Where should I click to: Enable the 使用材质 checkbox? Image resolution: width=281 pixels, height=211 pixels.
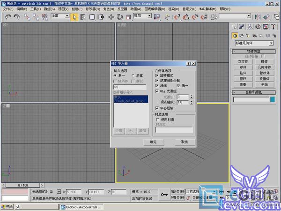point(158,120)
